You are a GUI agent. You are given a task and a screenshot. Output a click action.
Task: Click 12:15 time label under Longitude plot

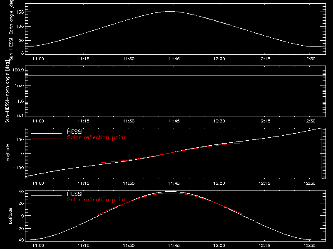264,183
